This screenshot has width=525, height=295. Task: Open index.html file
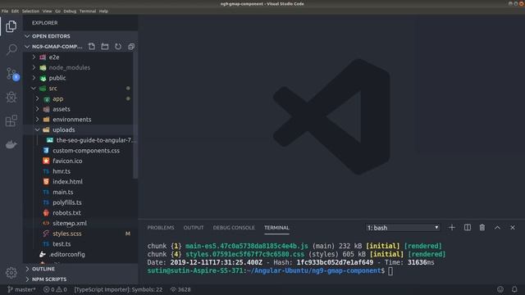[67, 182]
